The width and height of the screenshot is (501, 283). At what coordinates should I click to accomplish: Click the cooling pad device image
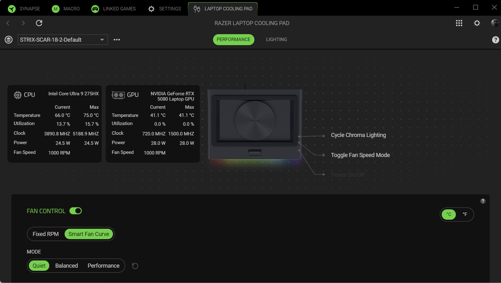(255, 124)
